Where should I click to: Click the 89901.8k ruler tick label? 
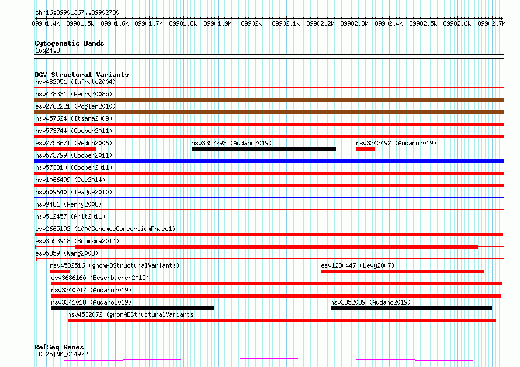[183, 23]
